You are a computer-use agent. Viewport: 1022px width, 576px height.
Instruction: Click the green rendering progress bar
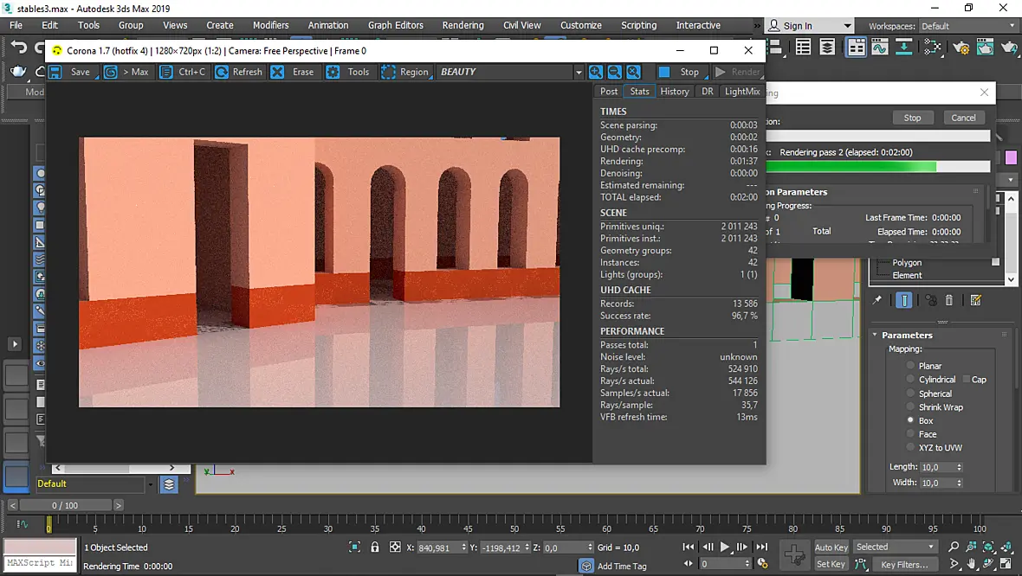878,167
